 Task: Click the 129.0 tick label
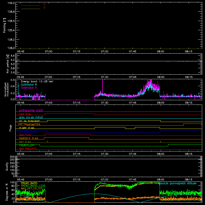[11, 3]
